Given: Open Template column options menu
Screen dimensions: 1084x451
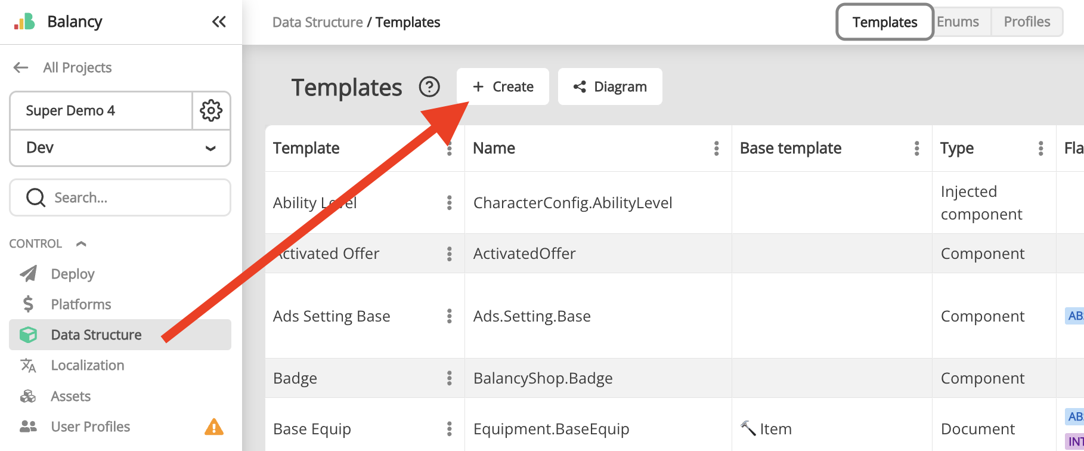Looking at the screenshot, I should [450, 149].
